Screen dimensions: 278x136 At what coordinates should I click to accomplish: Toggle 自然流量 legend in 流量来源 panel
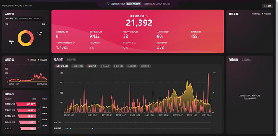pyautogui.click(x=256, y=14)
